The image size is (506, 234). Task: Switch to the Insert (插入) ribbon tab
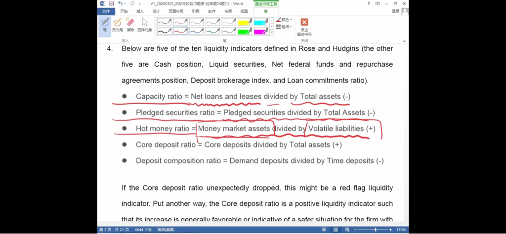click(140, 11)
